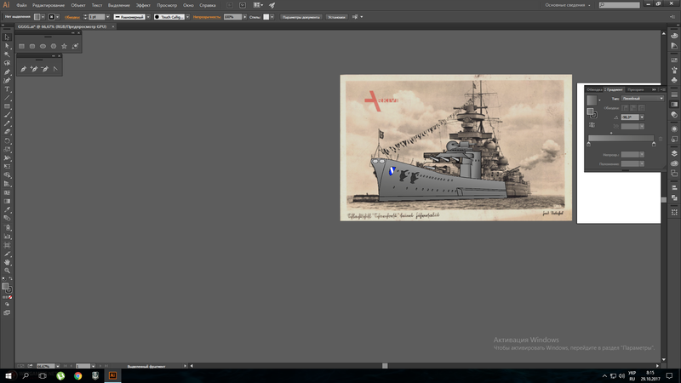Select the Line Segment tool

click(7, 98)
